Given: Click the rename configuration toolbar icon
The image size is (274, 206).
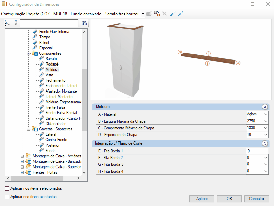Looking at the screenshot, I should tap(149, 14).
